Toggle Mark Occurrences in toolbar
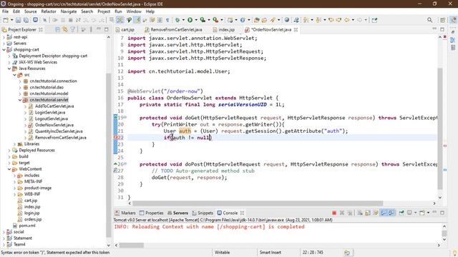This screenshot has width=458, height=257. coord(137,20)
